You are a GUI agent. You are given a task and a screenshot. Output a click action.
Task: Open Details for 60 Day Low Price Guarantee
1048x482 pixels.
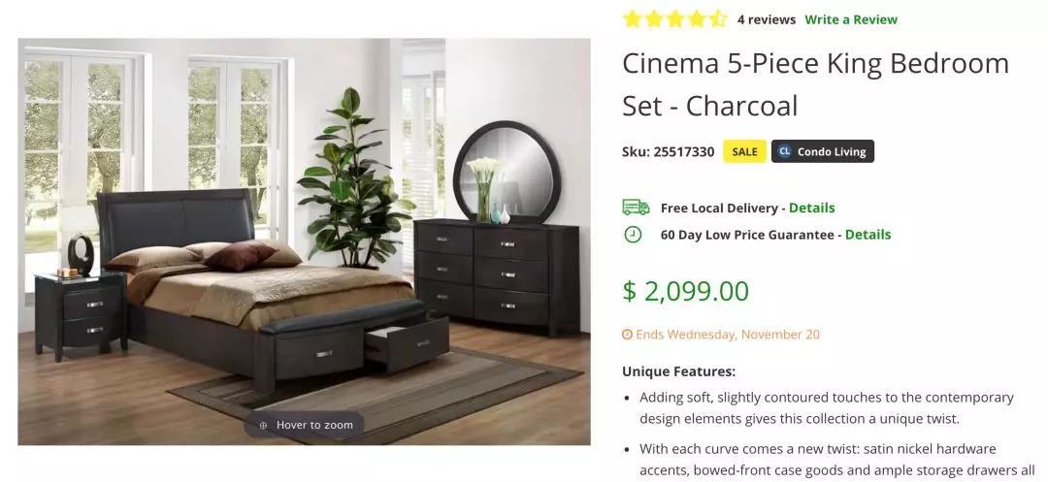coord(868,235)
